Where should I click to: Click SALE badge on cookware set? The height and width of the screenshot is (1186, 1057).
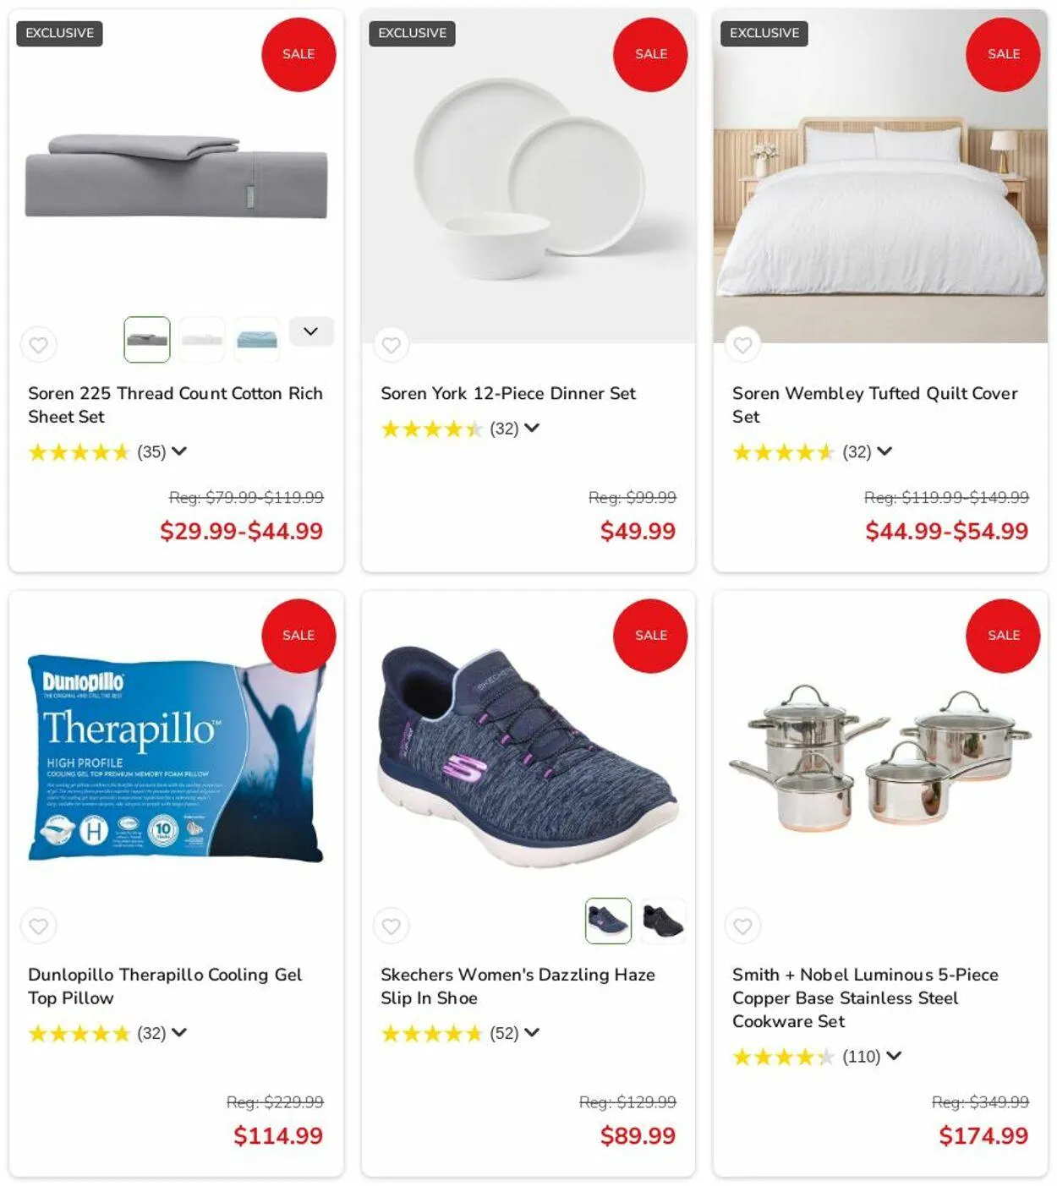coord(1003,636)
